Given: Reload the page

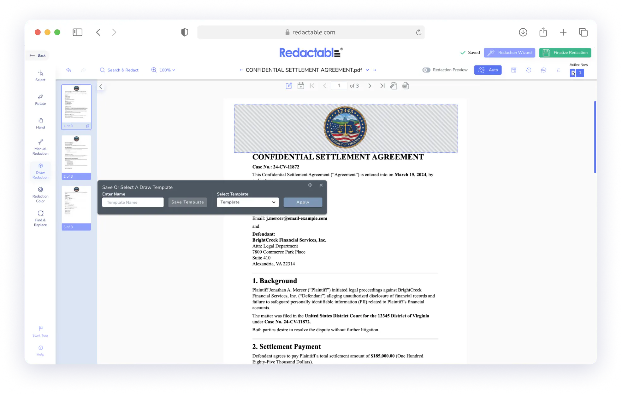Looking at the screenshot, I should coord(418,32).
